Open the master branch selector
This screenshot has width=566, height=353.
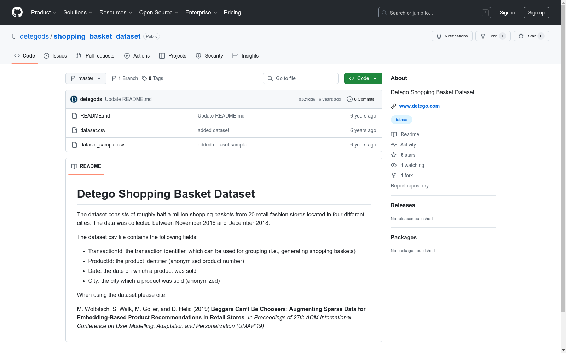coord(86,78)
